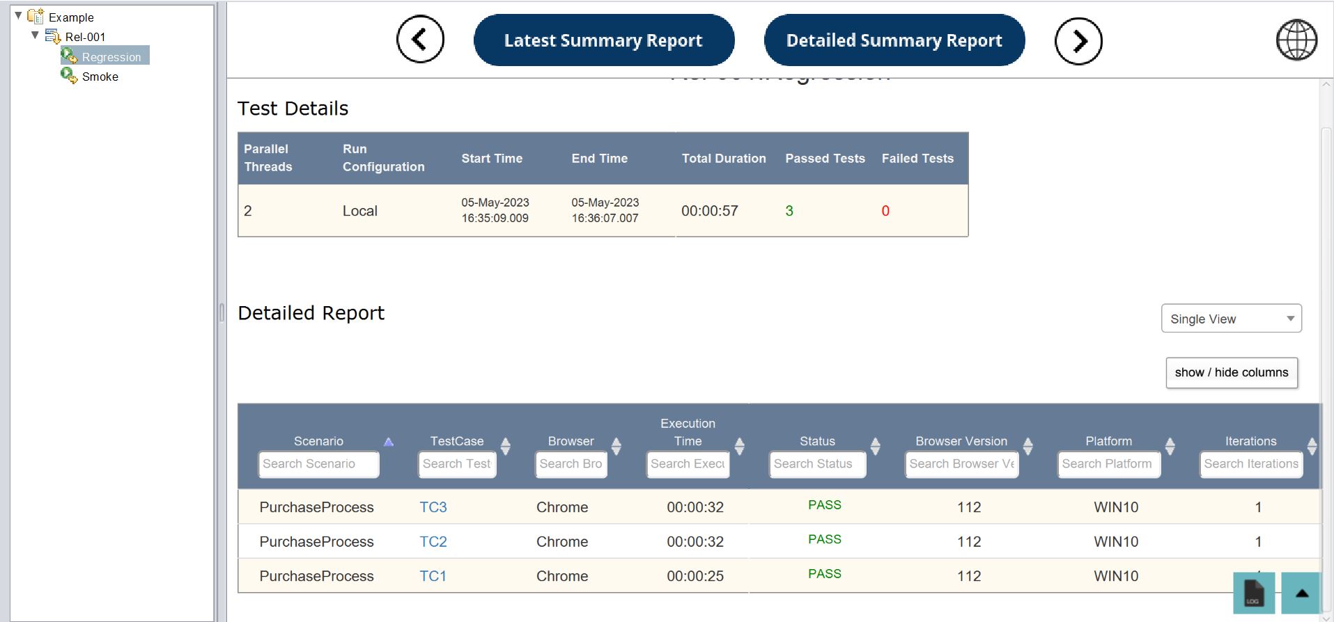The height and width of the screenshot is (622, 1334).
Task: Sort by Status column arrows
Action: coord(876,446)
